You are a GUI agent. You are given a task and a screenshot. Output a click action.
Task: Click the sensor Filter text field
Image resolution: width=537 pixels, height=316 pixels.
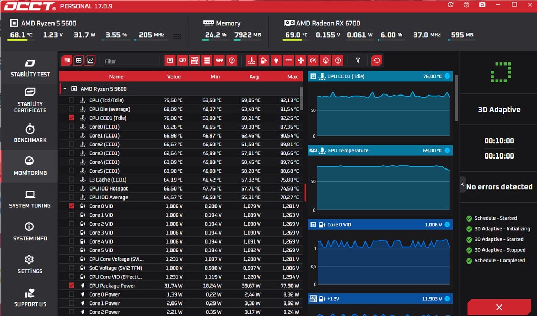tap(130, 61)
